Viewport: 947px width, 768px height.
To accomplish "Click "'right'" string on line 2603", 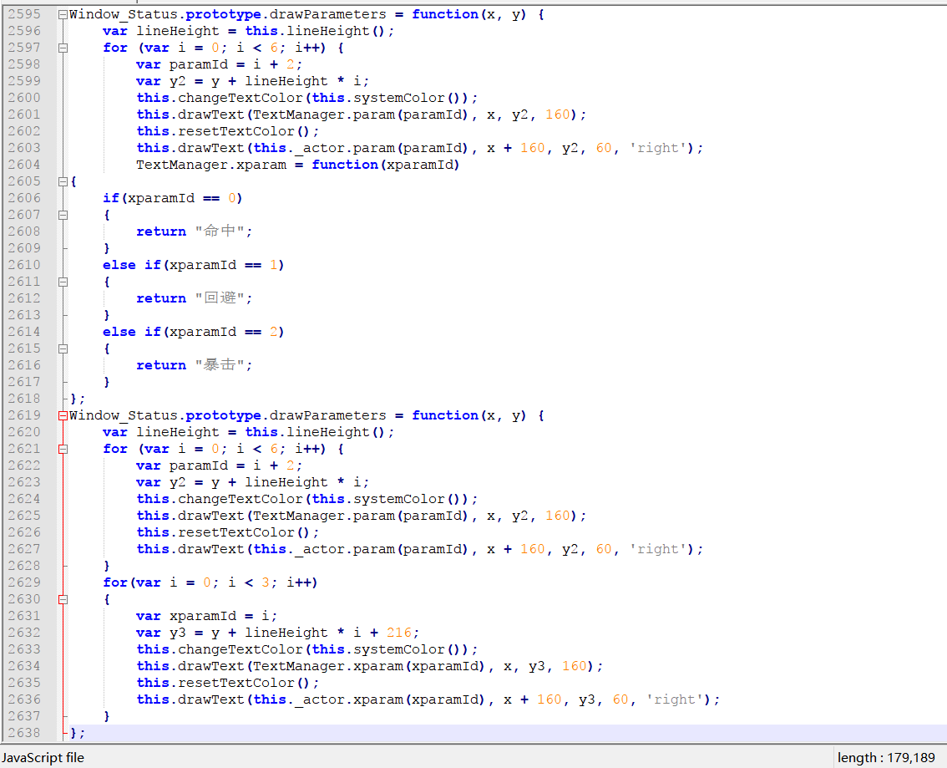I will [658, 148].
